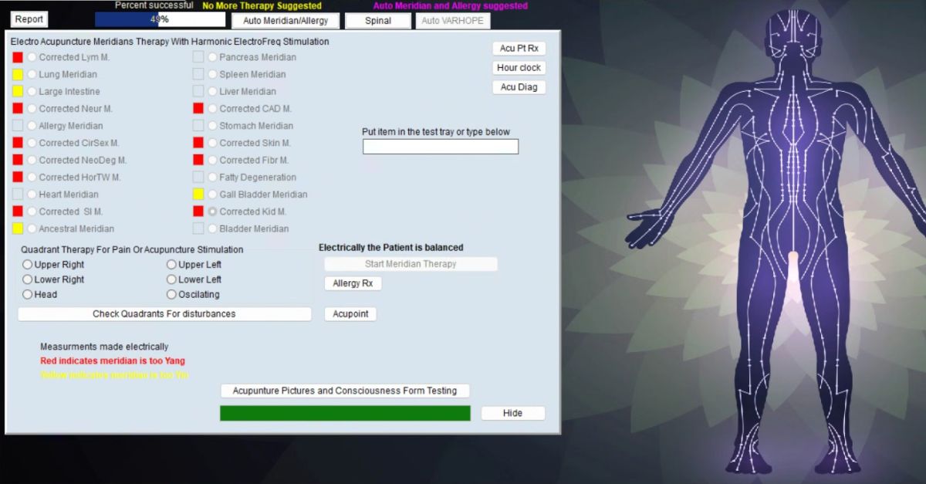
Task: Select the Lung Meridian radio button
Action: pyautogui.click(x=32, y=75)
